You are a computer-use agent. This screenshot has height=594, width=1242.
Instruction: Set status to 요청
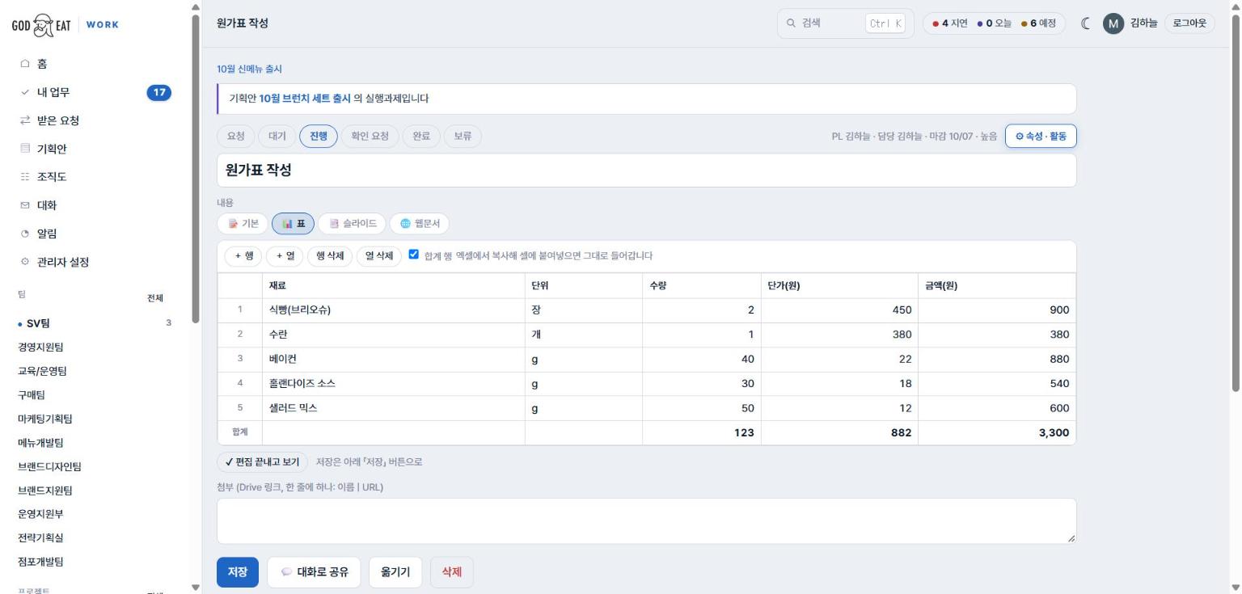[x=236, y=137]
